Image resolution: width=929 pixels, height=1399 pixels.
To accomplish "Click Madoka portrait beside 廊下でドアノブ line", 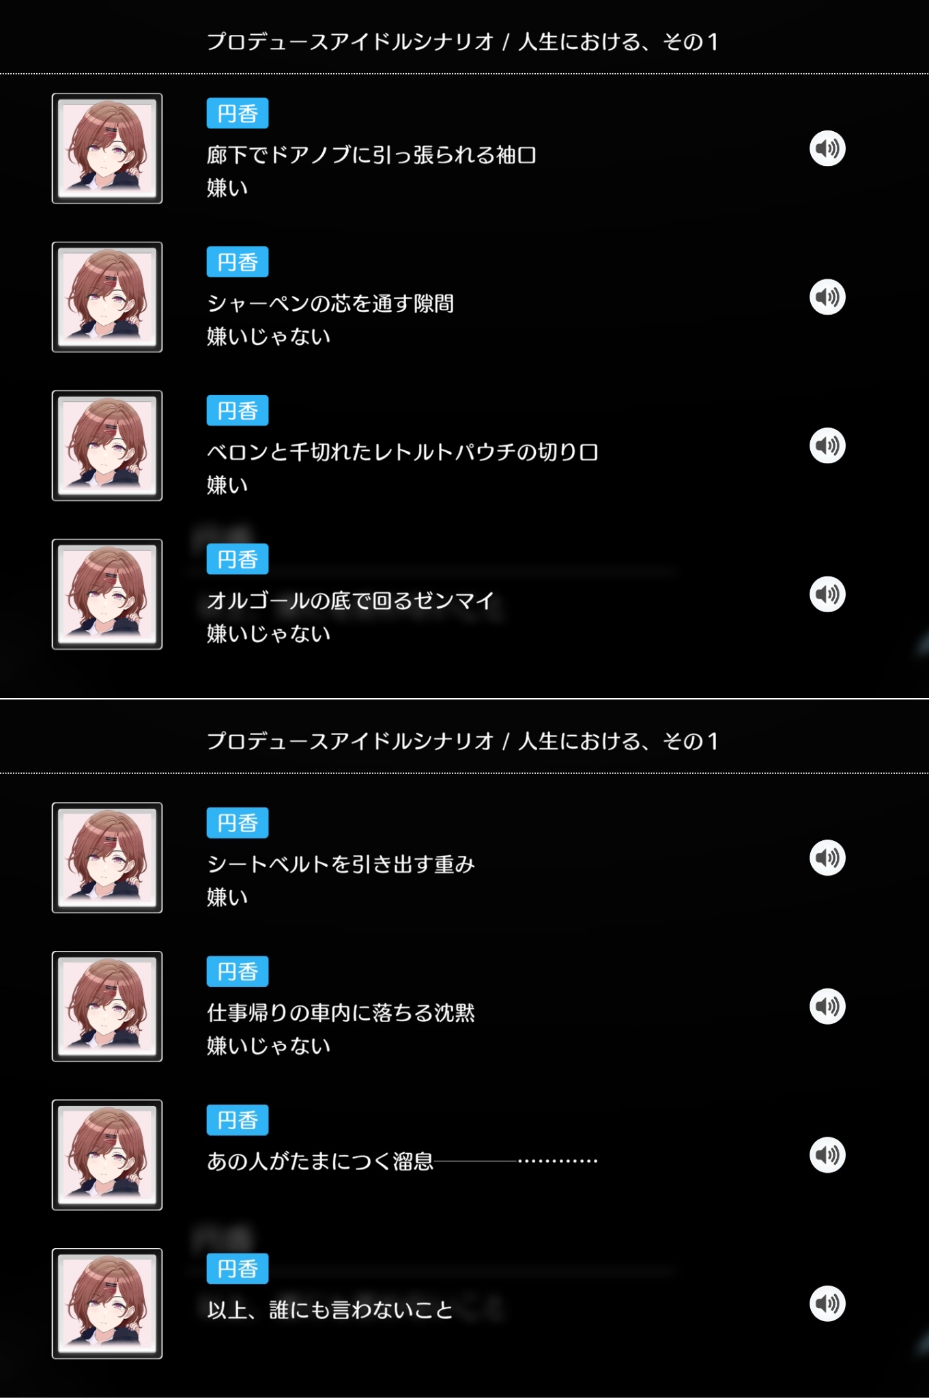I will (x=107, y=148).
